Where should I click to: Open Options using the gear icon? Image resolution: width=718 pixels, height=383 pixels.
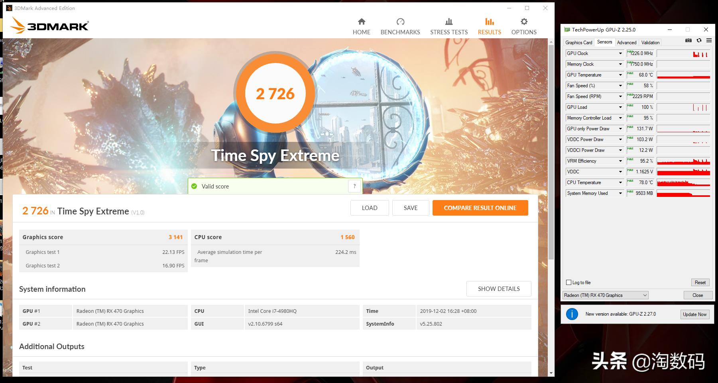click(x=523, y=22)
